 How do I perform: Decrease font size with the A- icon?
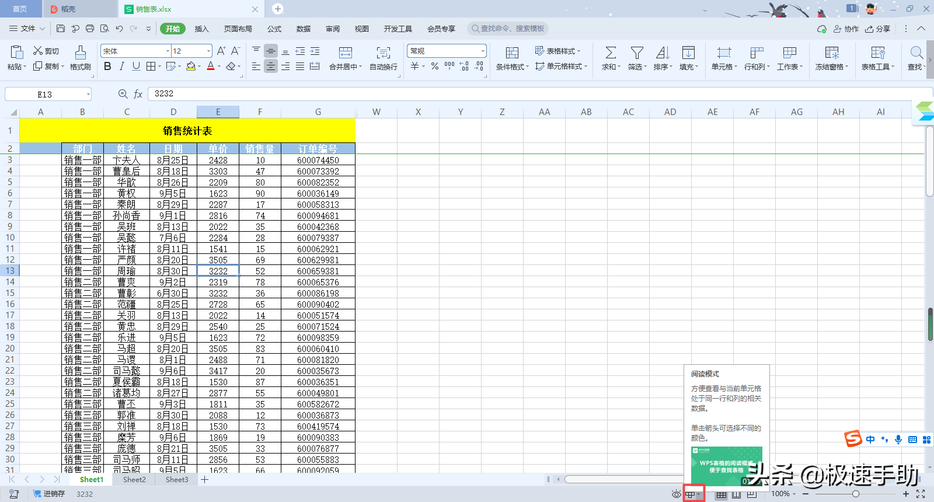[235, 51]
